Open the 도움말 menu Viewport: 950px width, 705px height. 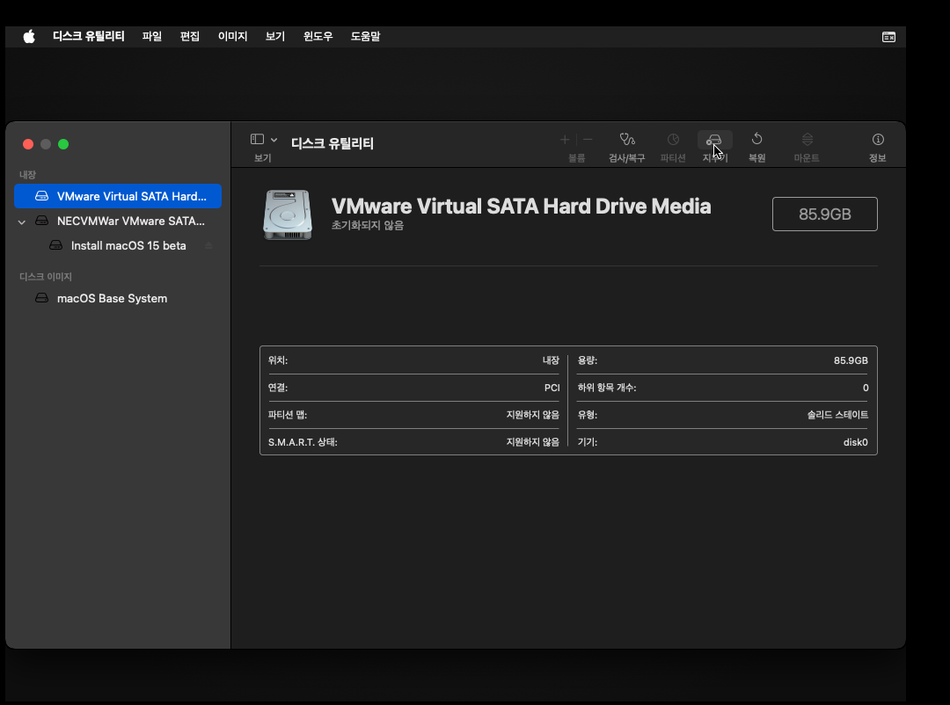pos(365,36)
